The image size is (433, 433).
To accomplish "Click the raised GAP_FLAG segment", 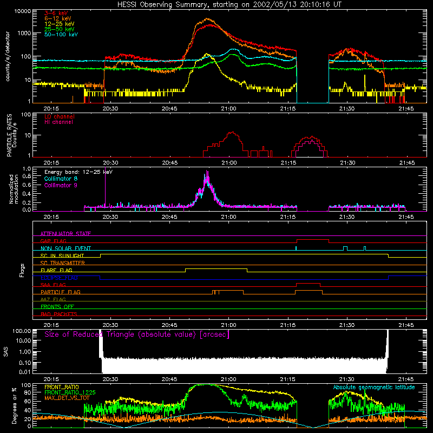I will click(313, 240).
